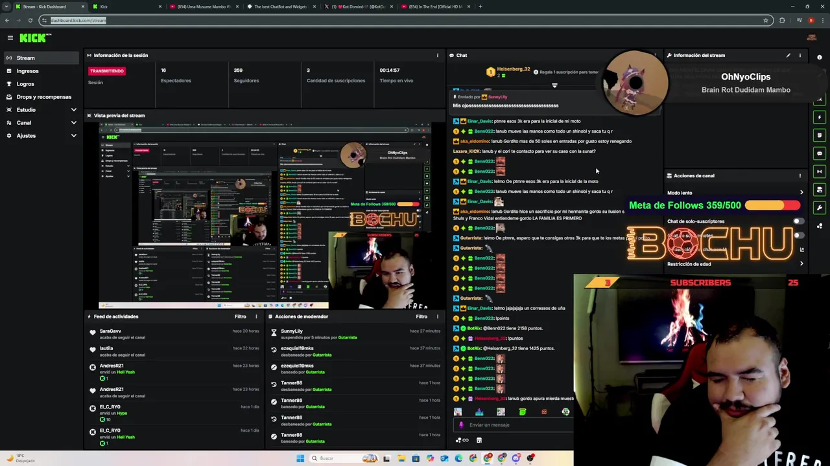Viewport: 830px width, 466px height.
Task: Click the 359 Seguidores stat
Action: (x=246, y=75)
